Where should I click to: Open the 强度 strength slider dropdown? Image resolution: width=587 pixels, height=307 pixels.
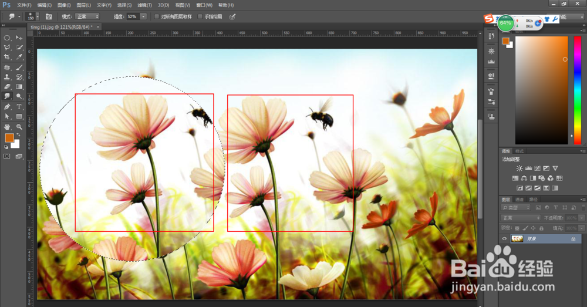tap(143, 16)
